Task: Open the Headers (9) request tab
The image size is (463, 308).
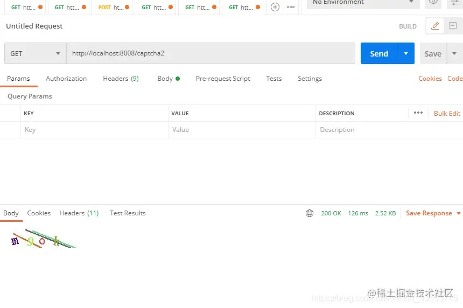Action: coord(121,79)
